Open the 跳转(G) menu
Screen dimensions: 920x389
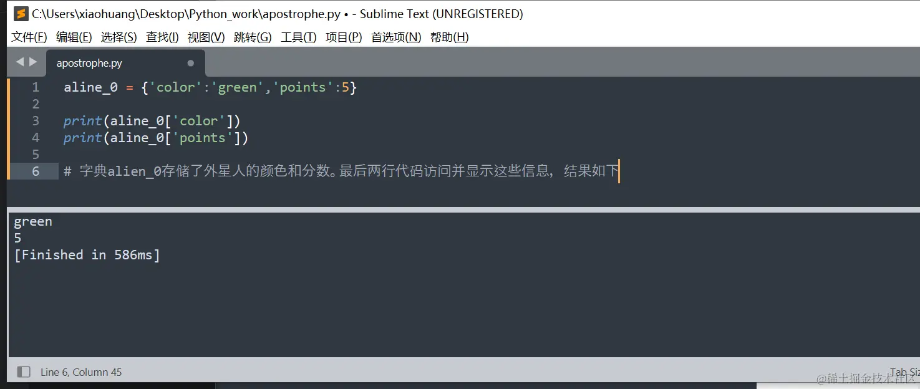point(253,37)
